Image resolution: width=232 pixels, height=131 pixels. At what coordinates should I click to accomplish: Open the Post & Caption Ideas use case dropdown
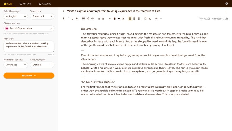coord(29,29)
